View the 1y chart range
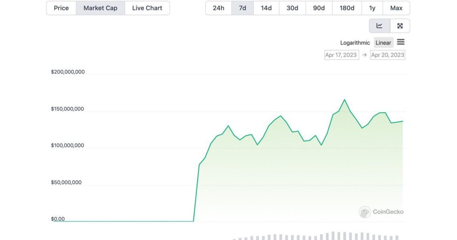This screenshot has width=457, height=240. 372,8
